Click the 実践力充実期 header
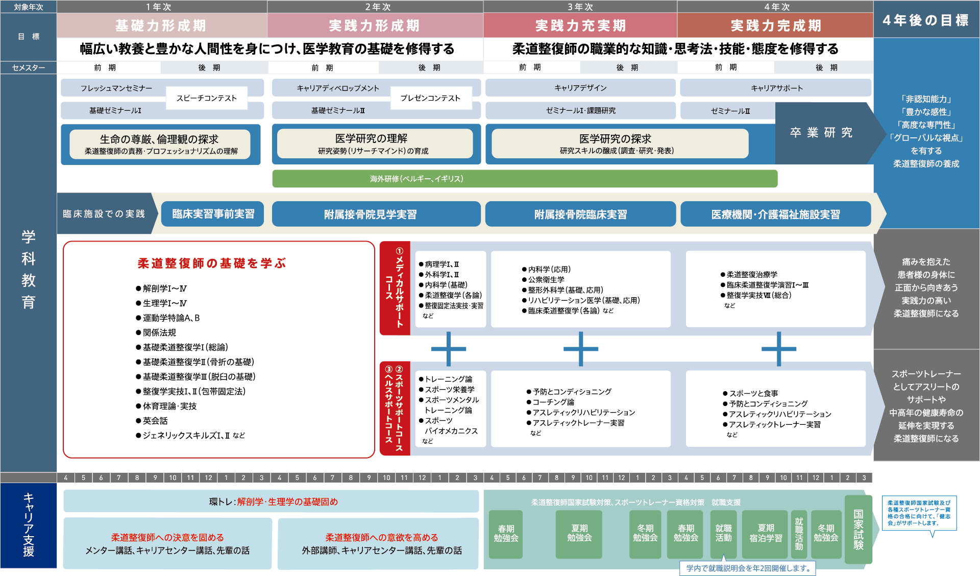Screen dimensions: 980x576 click(x=580, y=26)
